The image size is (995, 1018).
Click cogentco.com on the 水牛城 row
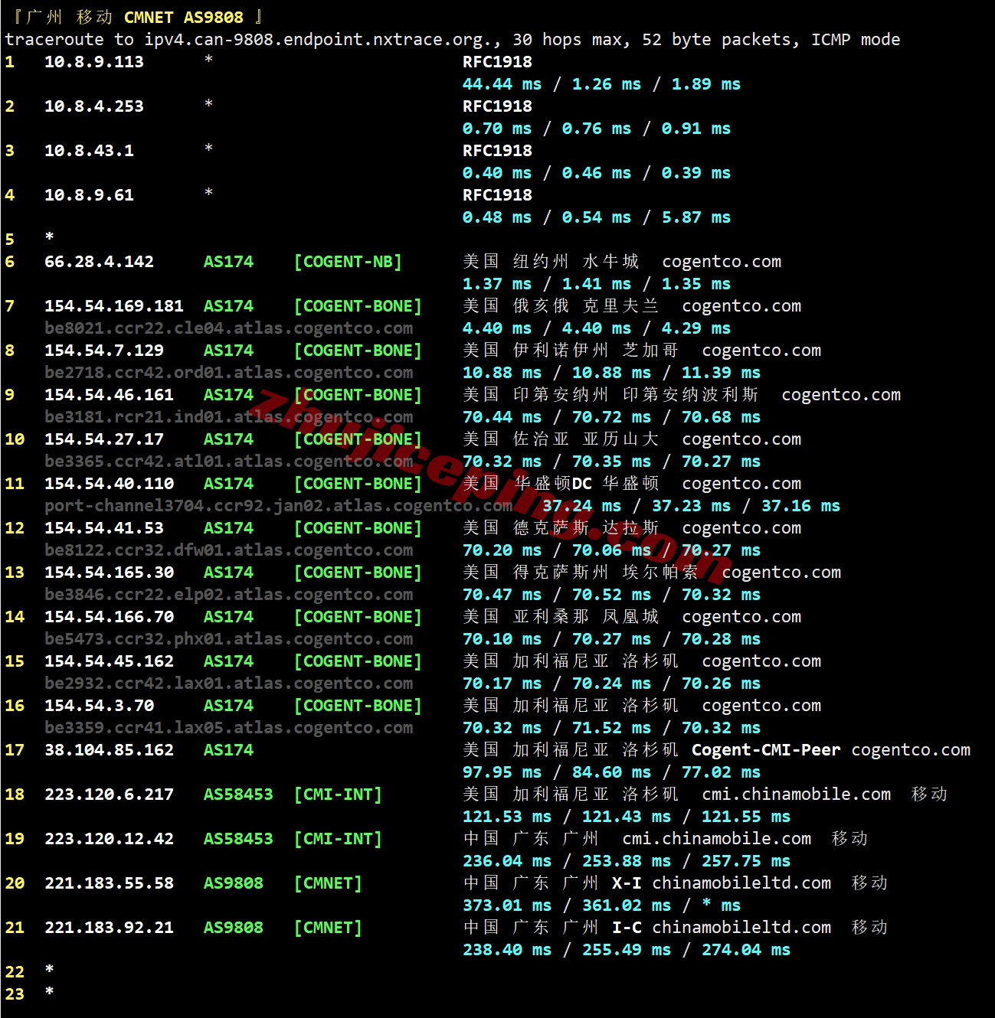point(722,262)
